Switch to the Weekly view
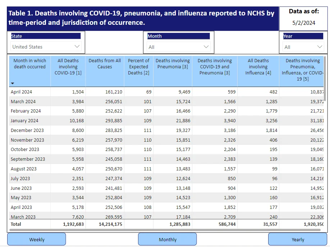The width and height of the screenshot is (330, 247). click(x=37, y=239)
